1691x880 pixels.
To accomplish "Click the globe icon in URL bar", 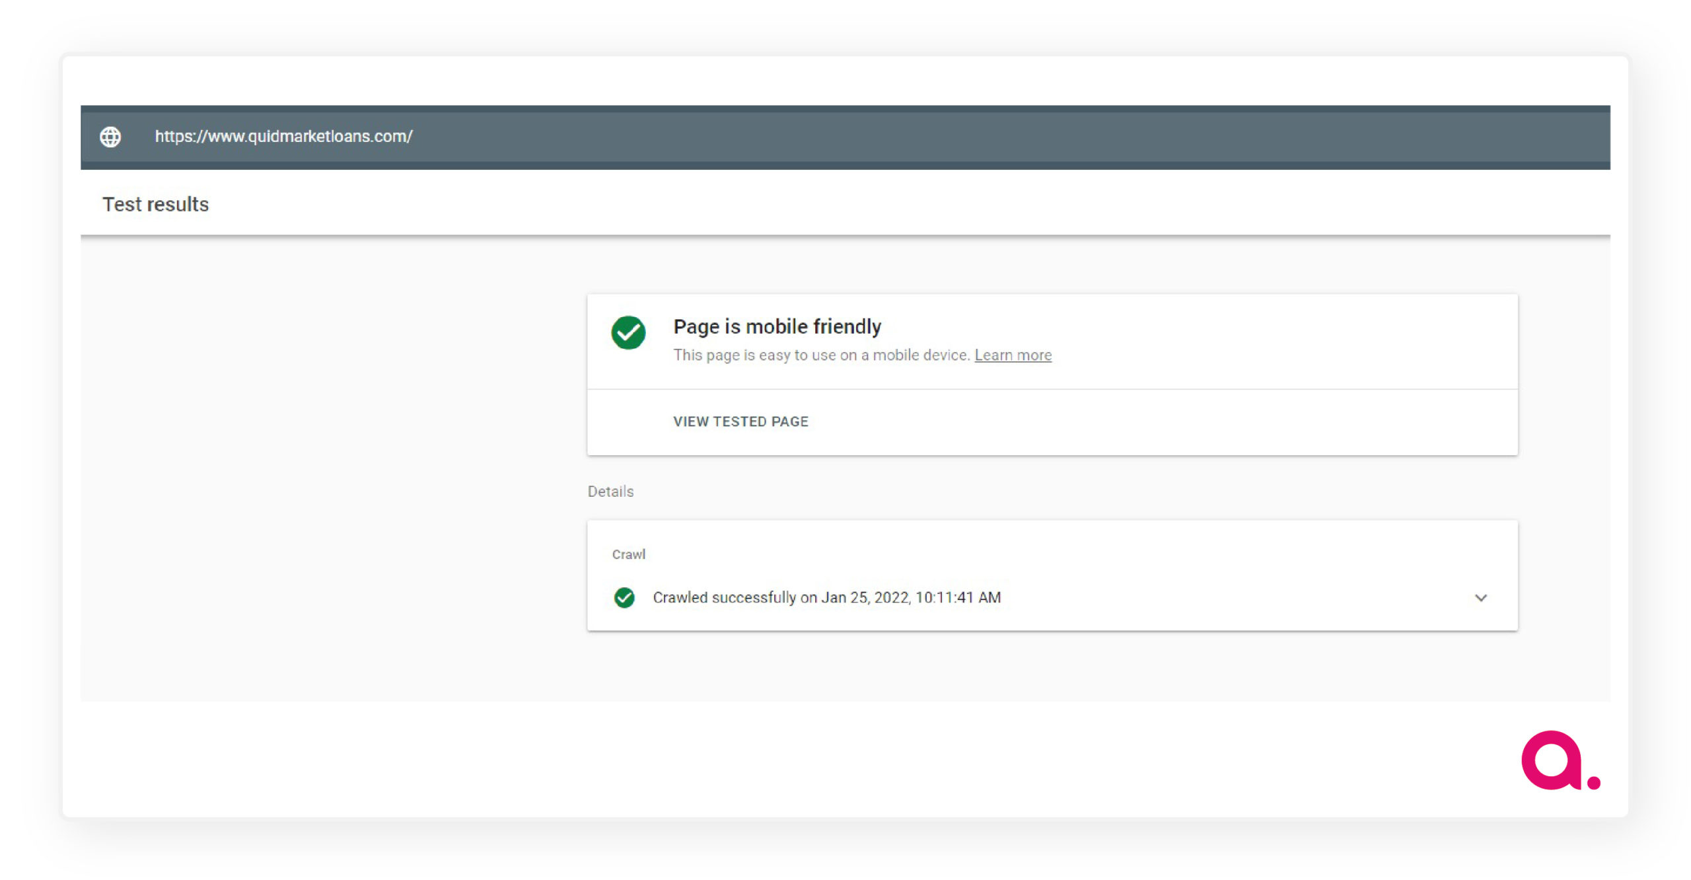I will click(x=110, y=137).
